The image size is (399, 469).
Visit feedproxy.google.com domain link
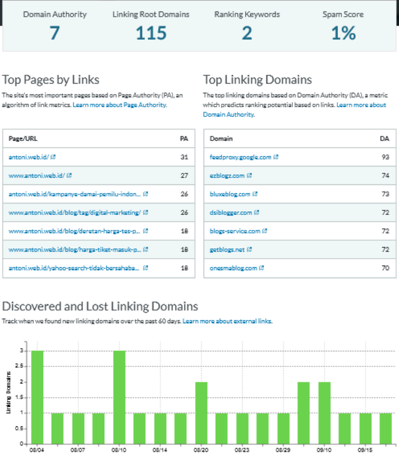tap(240, 157)
